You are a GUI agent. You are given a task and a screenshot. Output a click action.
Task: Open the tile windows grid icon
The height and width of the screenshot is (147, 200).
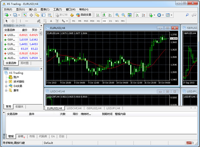[x=129, y=15]
